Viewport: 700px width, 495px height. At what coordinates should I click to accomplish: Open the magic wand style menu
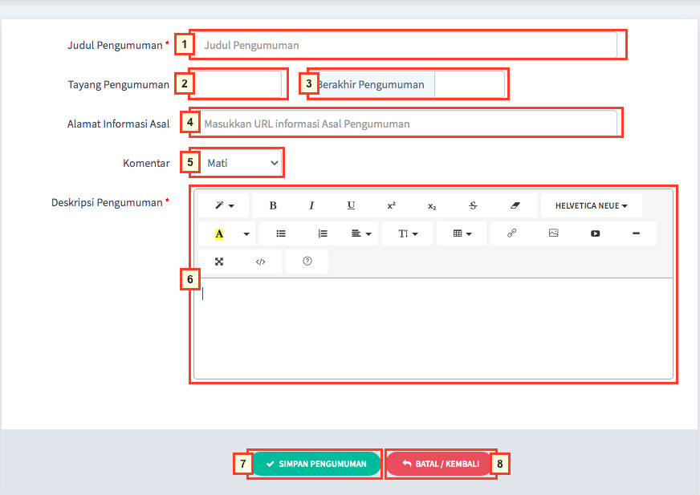point(225,205)
